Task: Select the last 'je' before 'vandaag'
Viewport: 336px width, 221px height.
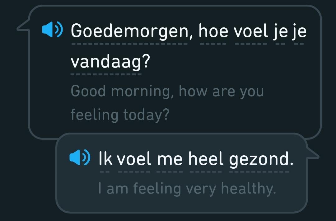Action: [299, 32]
